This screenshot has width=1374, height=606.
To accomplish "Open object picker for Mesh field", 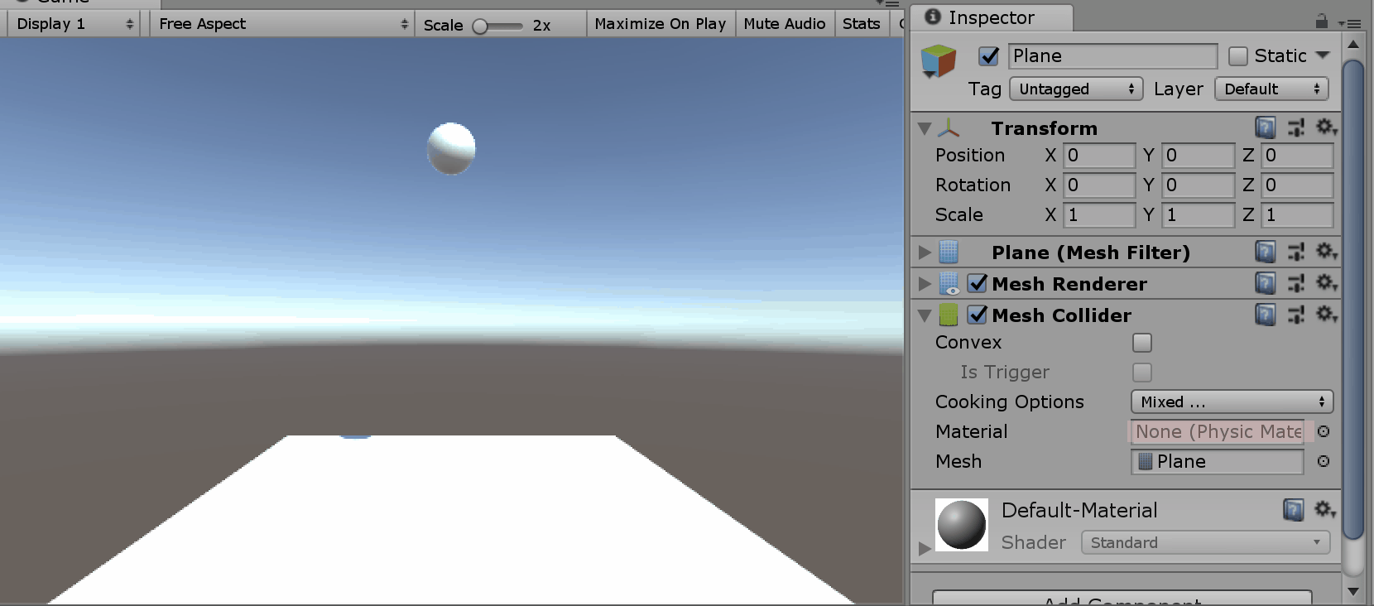I will [1324, 461].
